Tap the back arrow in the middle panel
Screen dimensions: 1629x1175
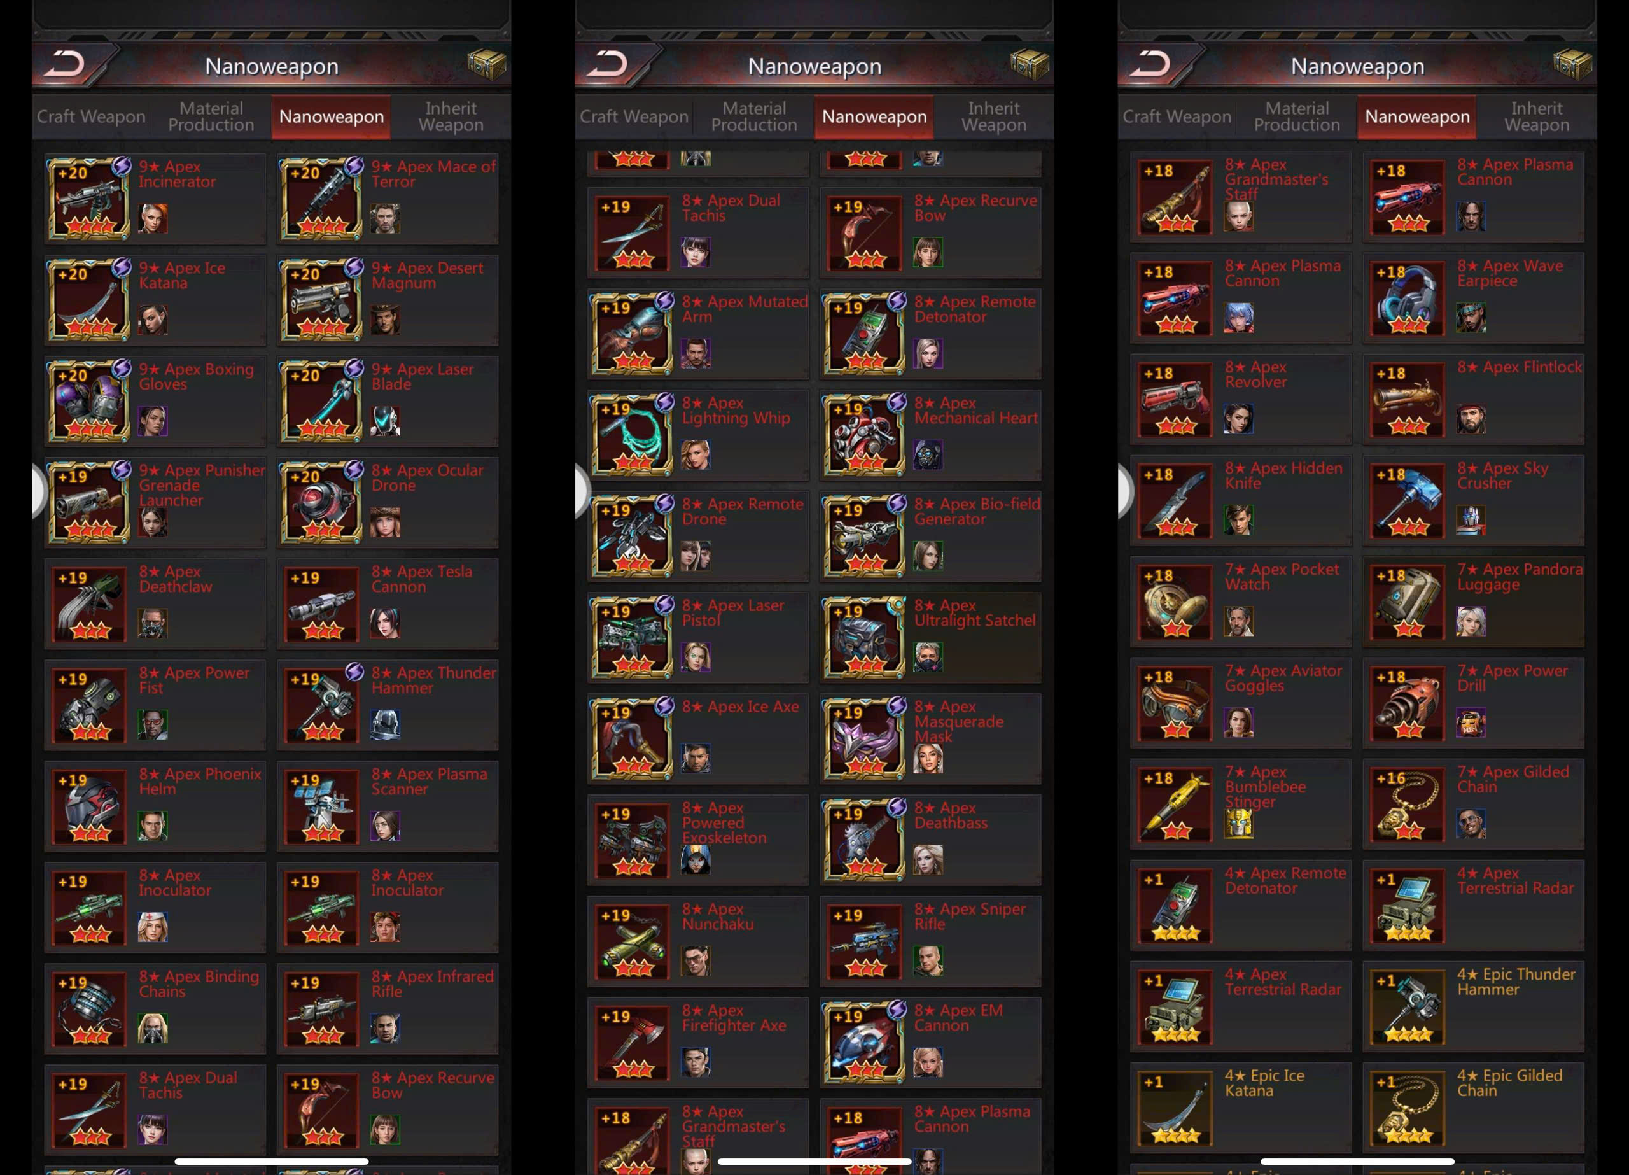[x=608, y=65]
